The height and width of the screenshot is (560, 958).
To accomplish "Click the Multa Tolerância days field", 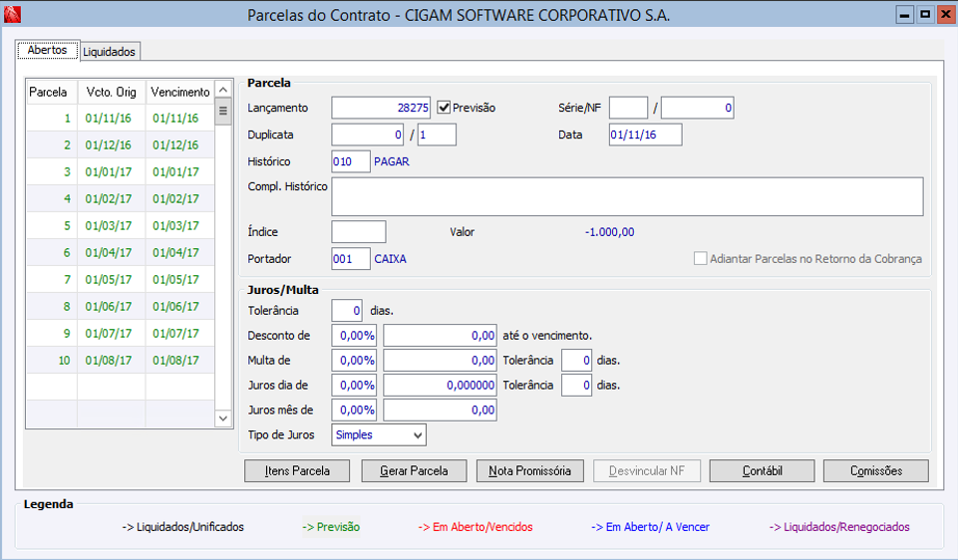I will click(x=576, y=361).
